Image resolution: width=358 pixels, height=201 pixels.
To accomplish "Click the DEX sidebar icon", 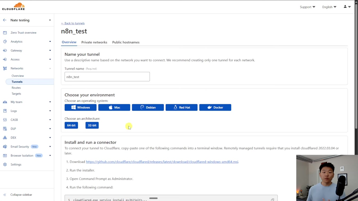I will [x=5, y=138].
